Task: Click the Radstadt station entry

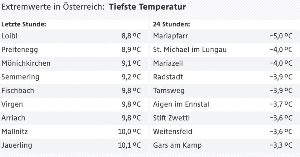Action: click(168, 77)
